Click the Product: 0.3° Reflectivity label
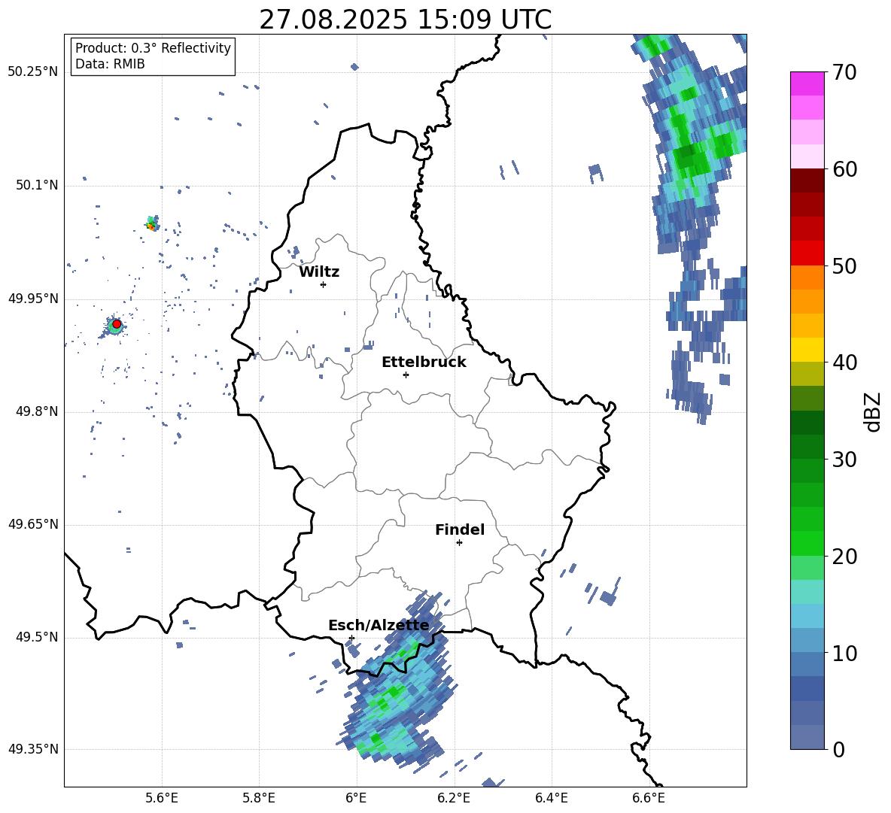The width and height of the screenshot is (891, 813). [x=153, y=48]
